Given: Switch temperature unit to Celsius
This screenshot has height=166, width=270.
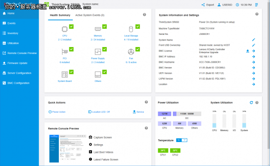Looking at the screenshot, I should click(x=179, y=140).
